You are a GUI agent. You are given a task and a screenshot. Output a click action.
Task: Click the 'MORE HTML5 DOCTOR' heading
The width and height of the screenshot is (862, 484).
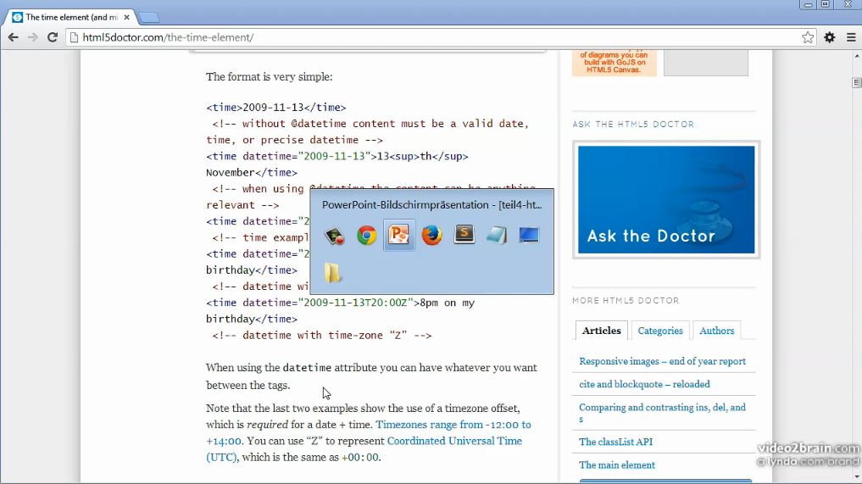click(x=626, y=300)
